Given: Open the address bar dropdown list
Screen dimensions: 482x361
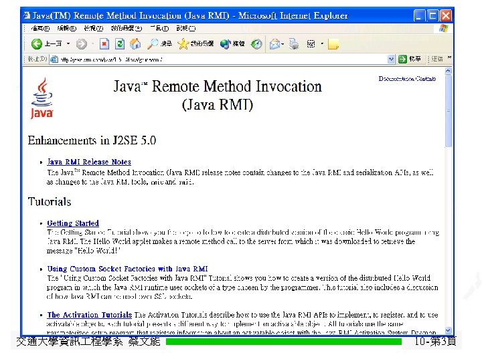Looking at the screenshot, I should [x=391, y=59].
